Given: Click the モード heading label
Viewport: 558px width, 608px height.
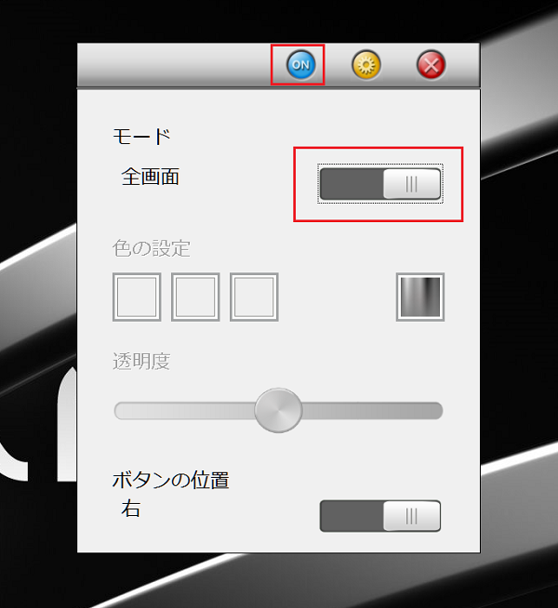Looking at the screenshot, I should [x=141, y=137].
